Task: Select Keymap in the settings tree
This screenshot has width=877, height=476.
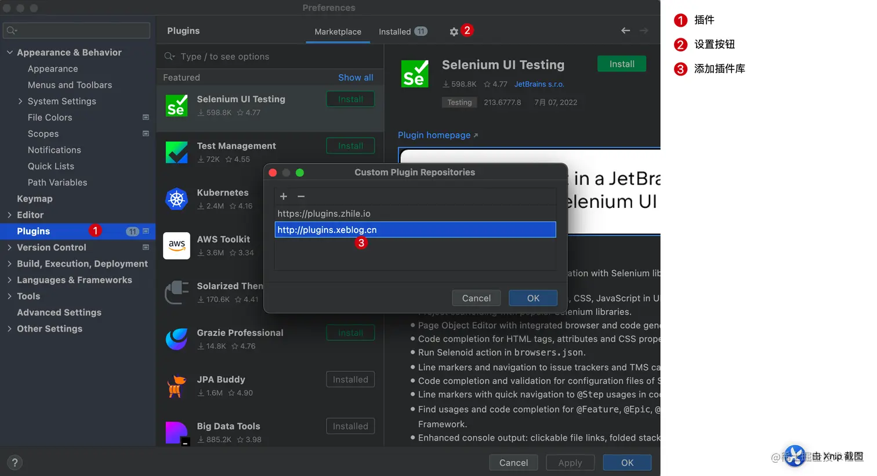Action: pyautogui.click(x=35, y=199)
